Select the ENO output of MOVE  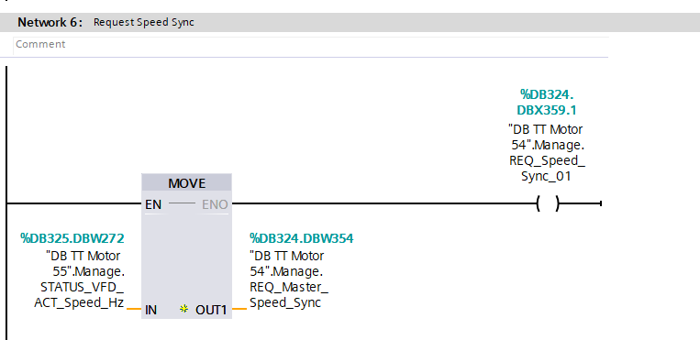point(215,204)
